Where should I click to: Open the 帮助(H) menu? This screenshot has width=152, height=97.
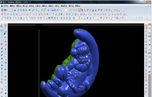[78, 6]
